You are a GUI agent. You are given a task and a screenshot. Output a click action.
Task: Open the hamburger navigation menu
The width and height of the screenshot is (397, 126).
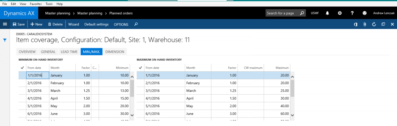click(5, 24)
